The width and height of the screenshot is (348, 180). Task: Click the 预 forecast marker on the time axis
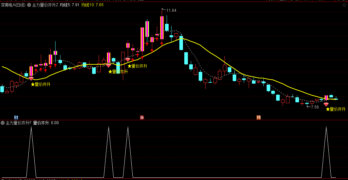point(258,117)
